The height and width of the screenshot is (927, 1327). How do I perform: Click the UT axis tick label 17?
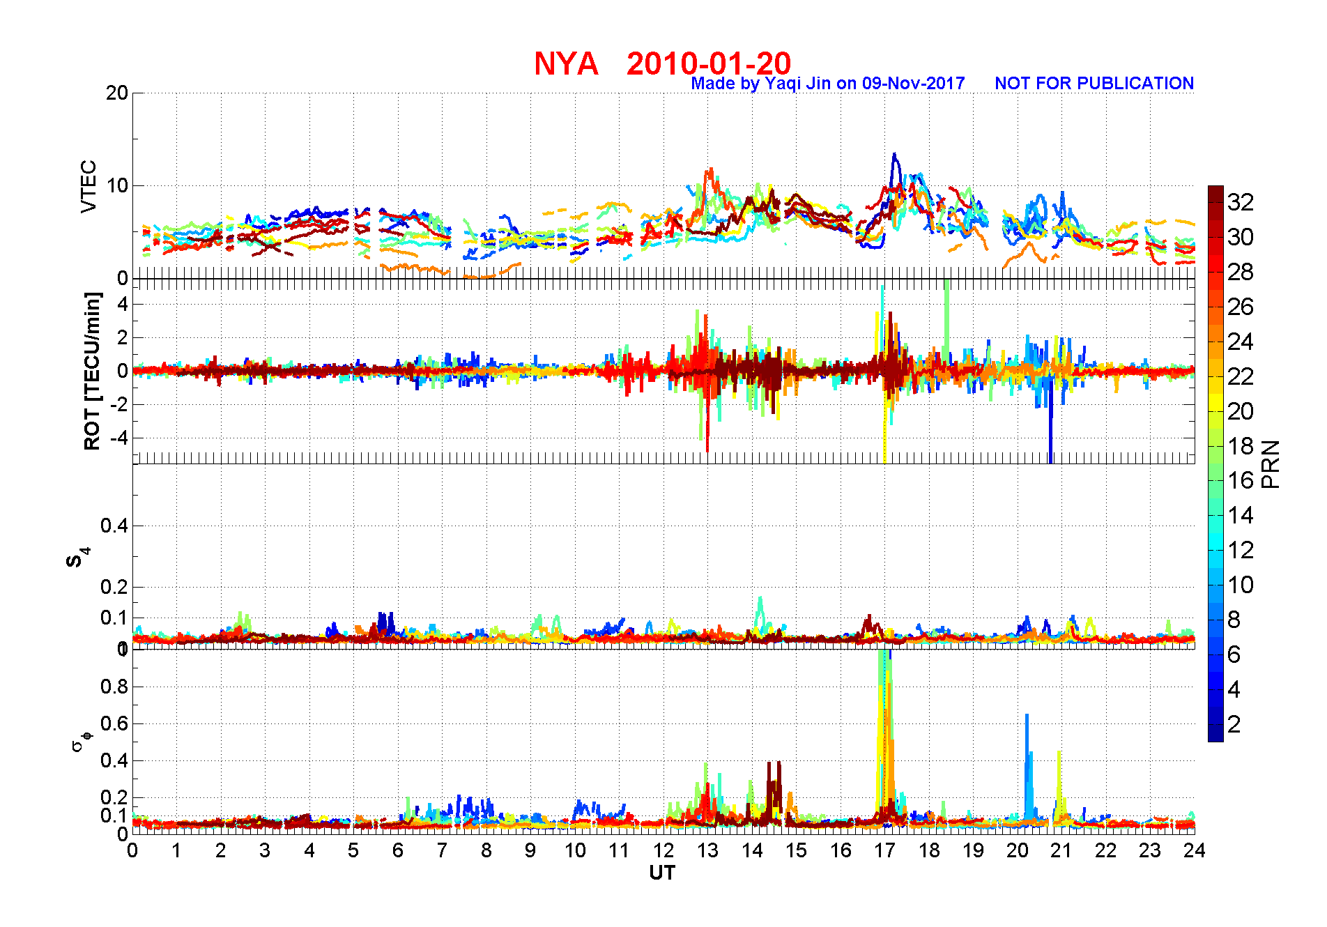pos(884,850)
